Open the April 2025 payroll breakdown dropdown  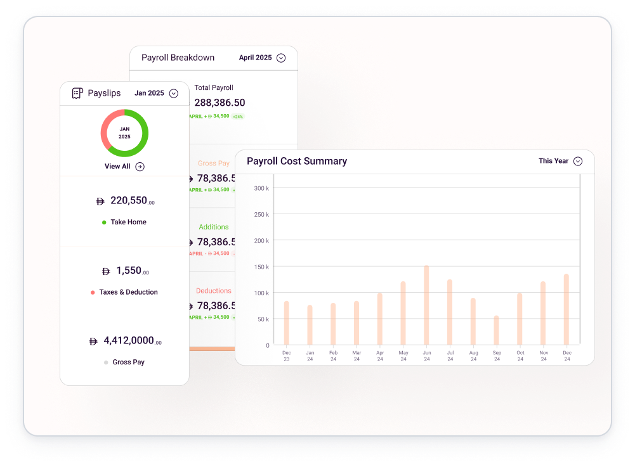[x=281, y=58]
